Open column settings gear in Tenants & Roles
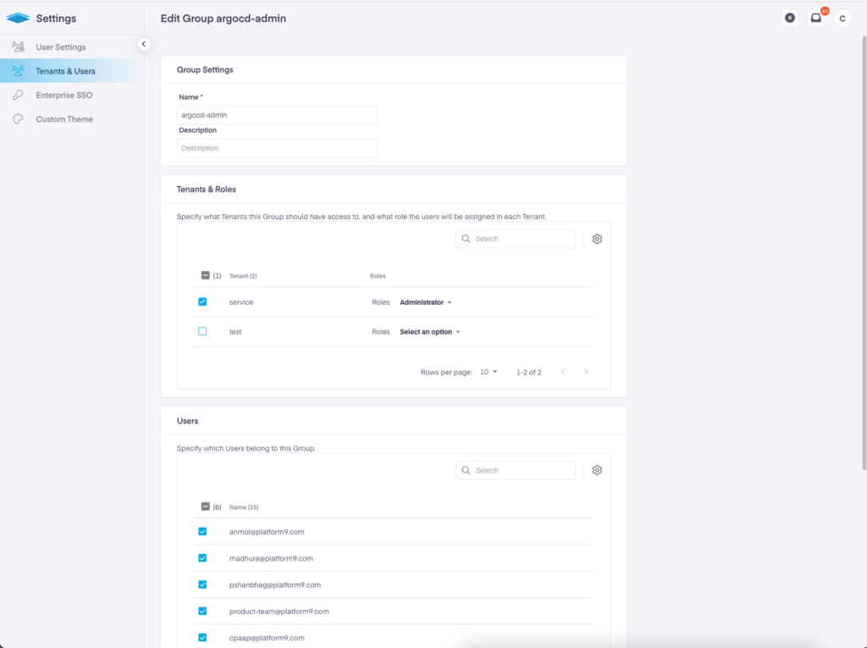867x648 pixels. (597, 238)
